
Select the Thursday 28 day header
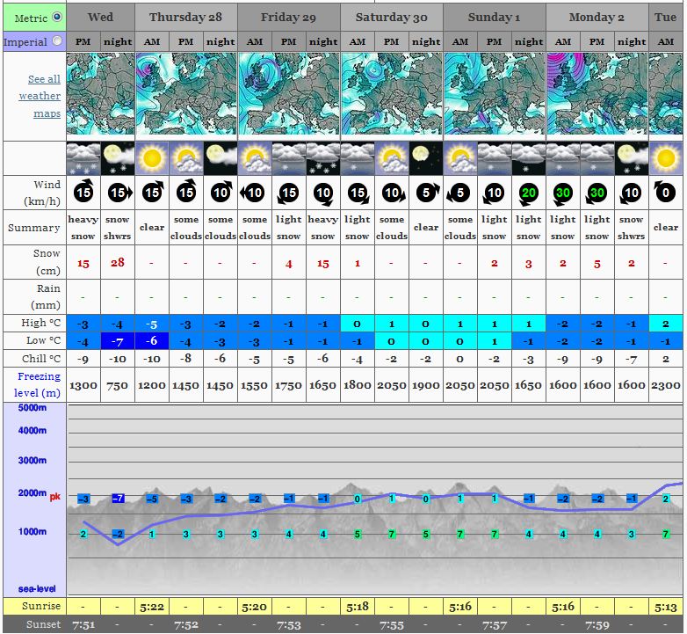point(185,17)
